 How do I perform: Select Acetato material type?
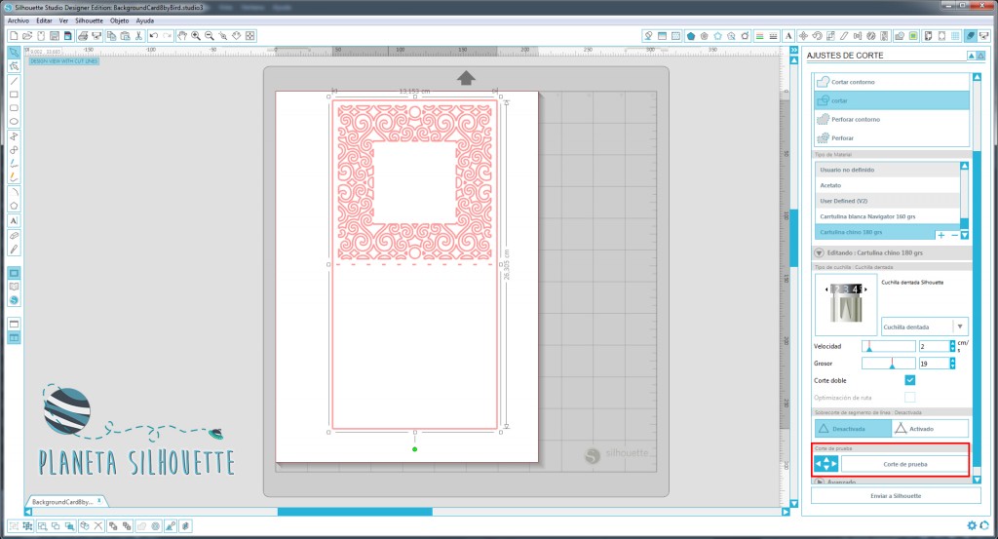887,185
